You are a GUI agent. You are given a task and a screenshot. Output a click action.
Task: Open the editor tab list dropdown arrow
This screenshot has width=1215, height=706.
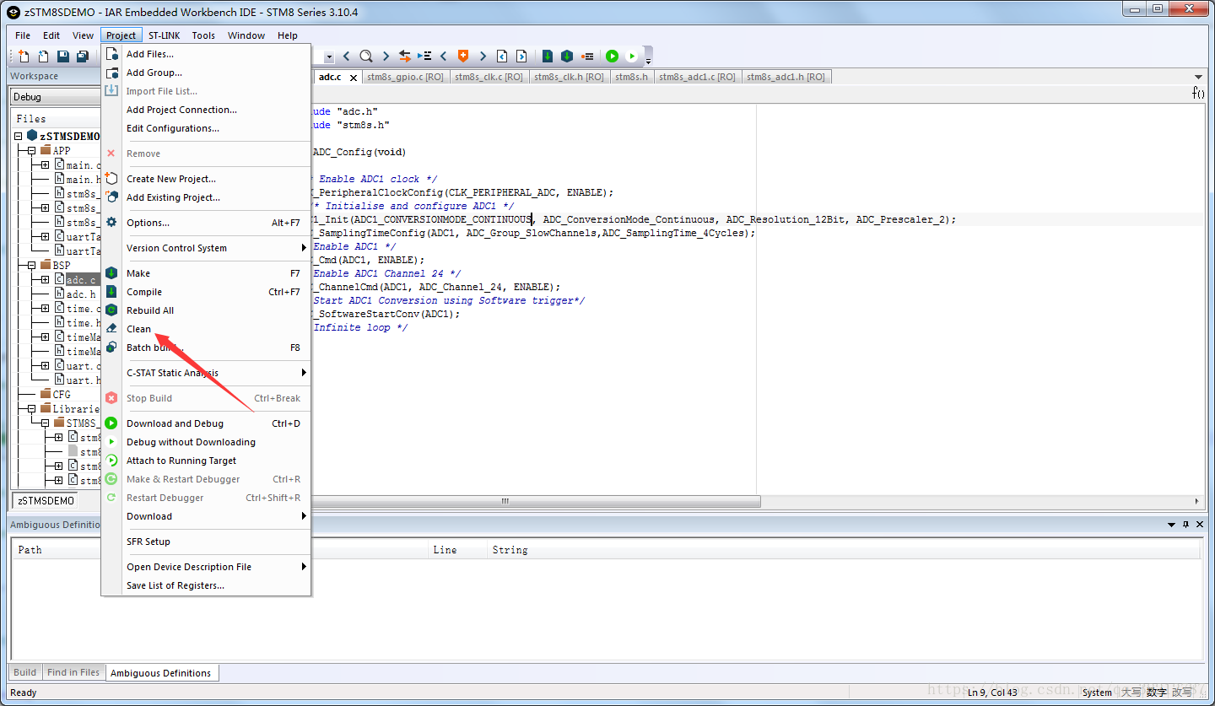point(1198,77)
